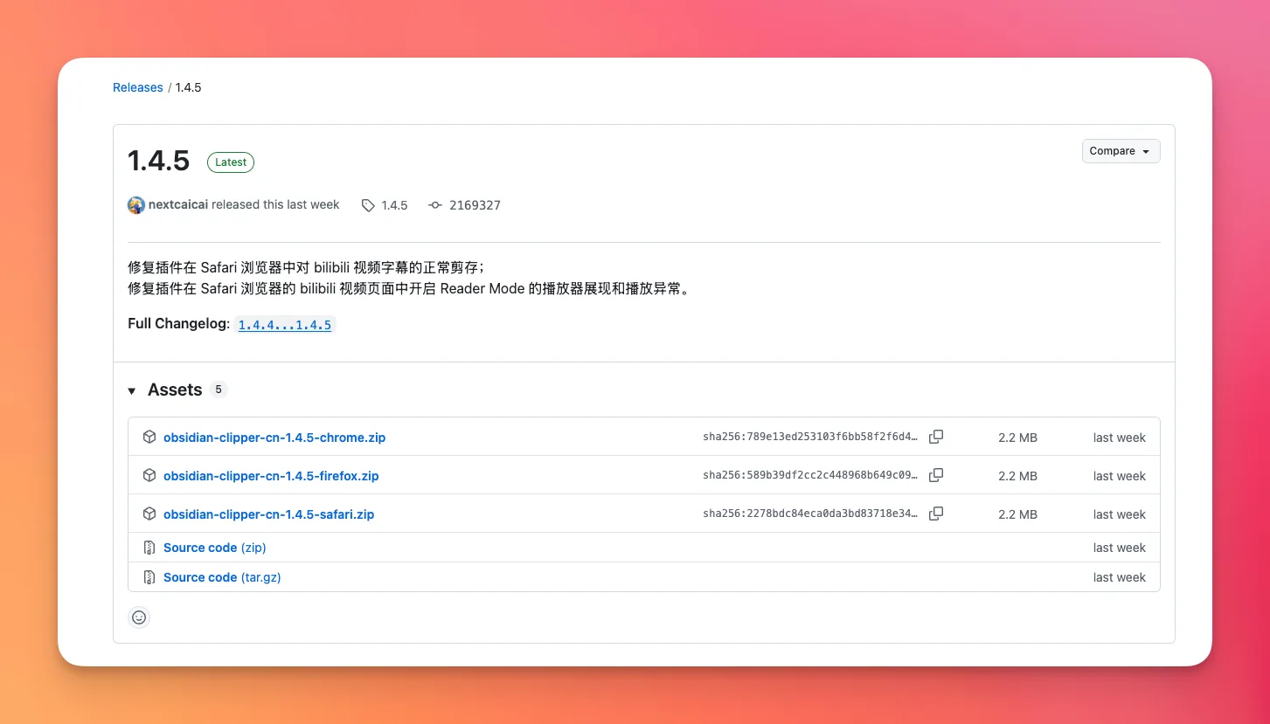Click the release note line mentioning Reader Mode
This screenshot has width=1270, height=724.
[411, 288]
